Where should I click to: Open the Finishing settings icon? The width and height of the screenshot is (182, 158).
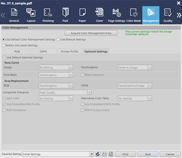pos(48,15)
